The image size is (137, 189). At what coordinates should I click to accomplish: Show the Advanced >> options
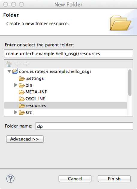tap(25, 139)
